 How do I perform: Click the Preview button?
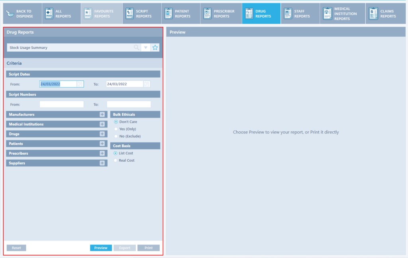[101, 248]
